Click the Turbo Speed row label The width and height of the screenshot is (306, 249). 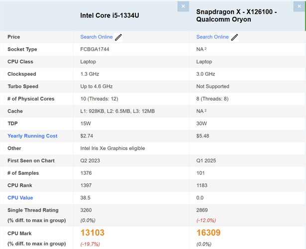(x=23, y=86)
